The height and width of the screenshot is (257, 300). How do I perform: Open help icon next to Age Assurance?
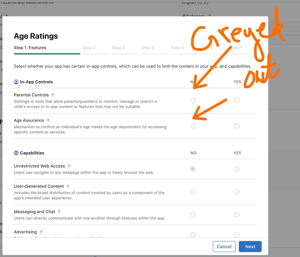(x=48, y=120)
